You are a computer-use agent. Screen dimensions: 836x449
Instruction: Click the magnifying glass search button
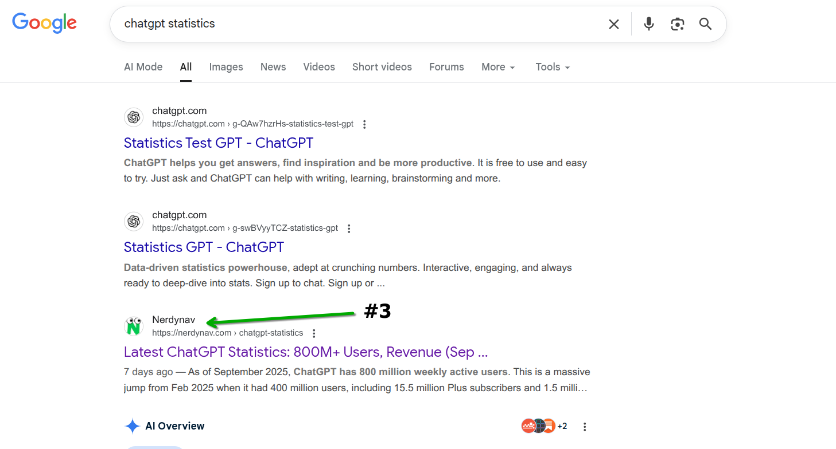[706, 24]
